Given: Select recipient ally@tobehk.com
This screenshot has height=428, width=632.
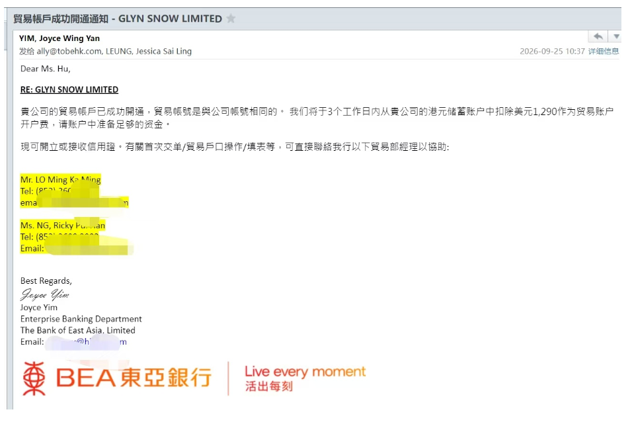Looking at the screenshot, I should 69,51.
